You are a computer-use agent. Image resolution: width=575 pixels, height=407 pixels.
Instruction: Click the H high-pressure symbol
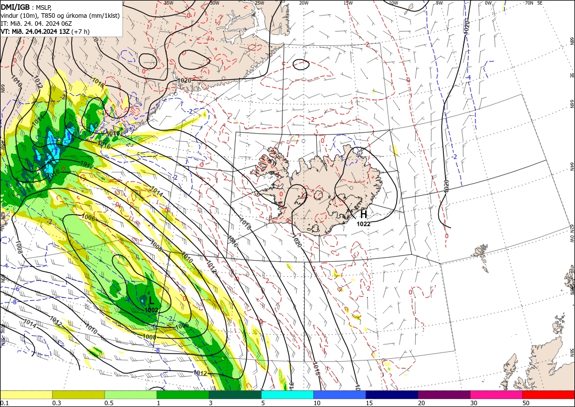pos(364,215)
